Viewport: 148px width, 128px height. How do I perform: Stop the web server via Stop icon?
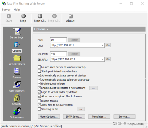[x=23, y=16]
